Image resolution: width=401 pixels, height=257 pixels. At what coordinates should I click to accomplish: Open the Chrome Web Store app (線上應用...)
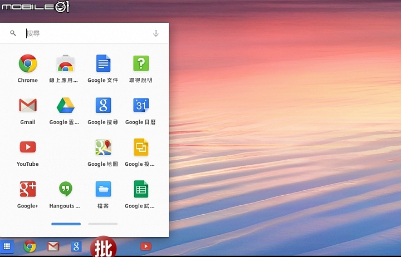pos(65,63)
